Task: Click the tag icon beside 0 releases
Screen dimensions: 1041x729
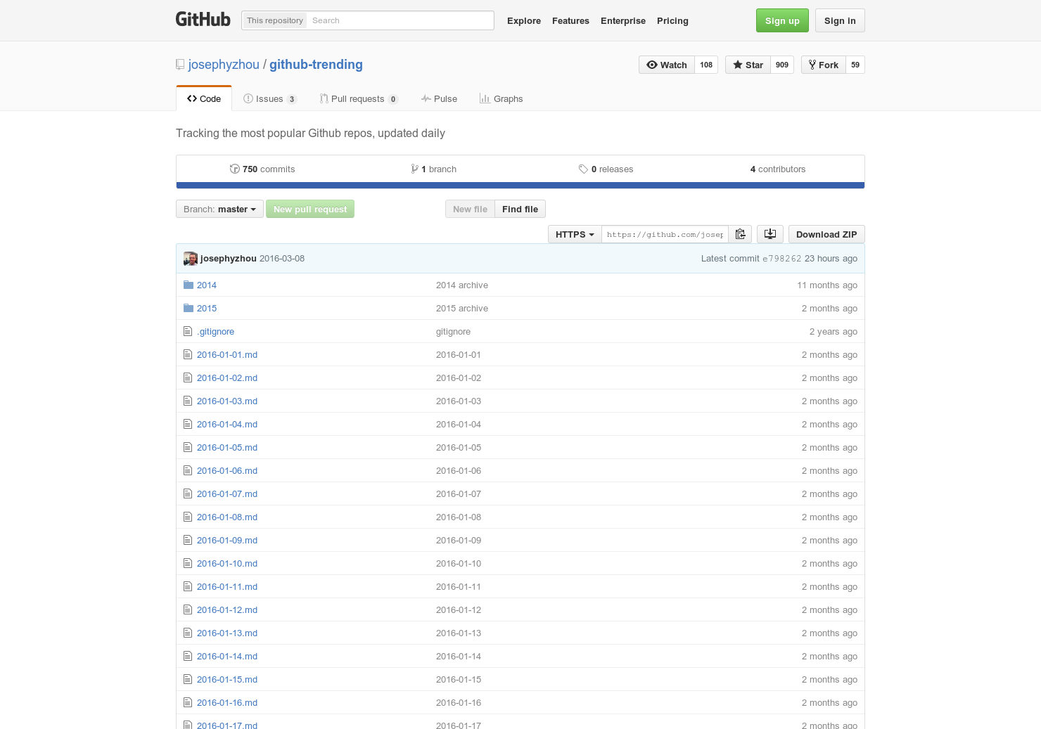Action: coord(584,169)
